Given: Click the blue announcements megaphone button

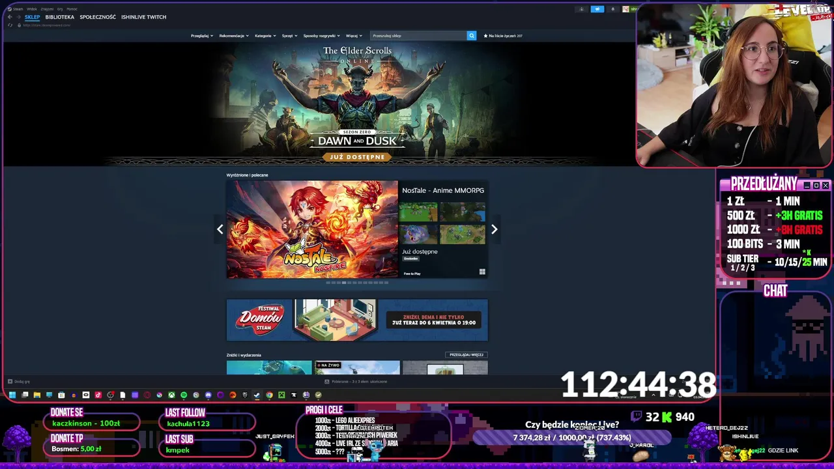Looking at the screenshot, I should pyautogui.click(x=597, y=9).
